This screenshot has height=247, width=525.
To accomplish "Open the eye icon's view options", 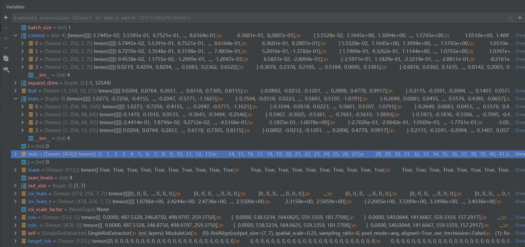I will pos(6,69).
